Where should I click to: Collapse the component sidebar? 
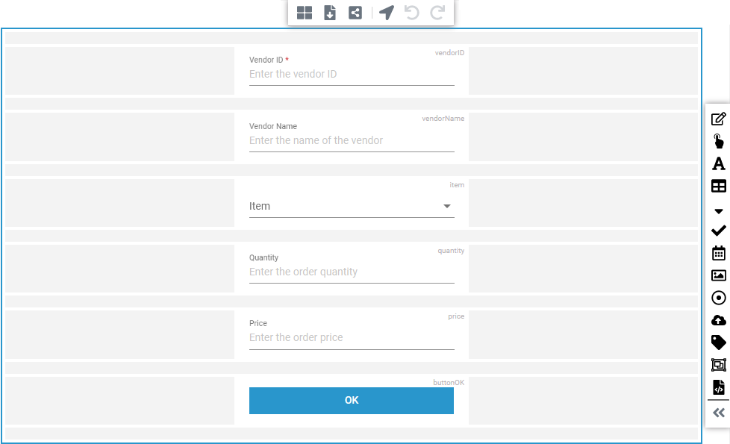(718, 411)
